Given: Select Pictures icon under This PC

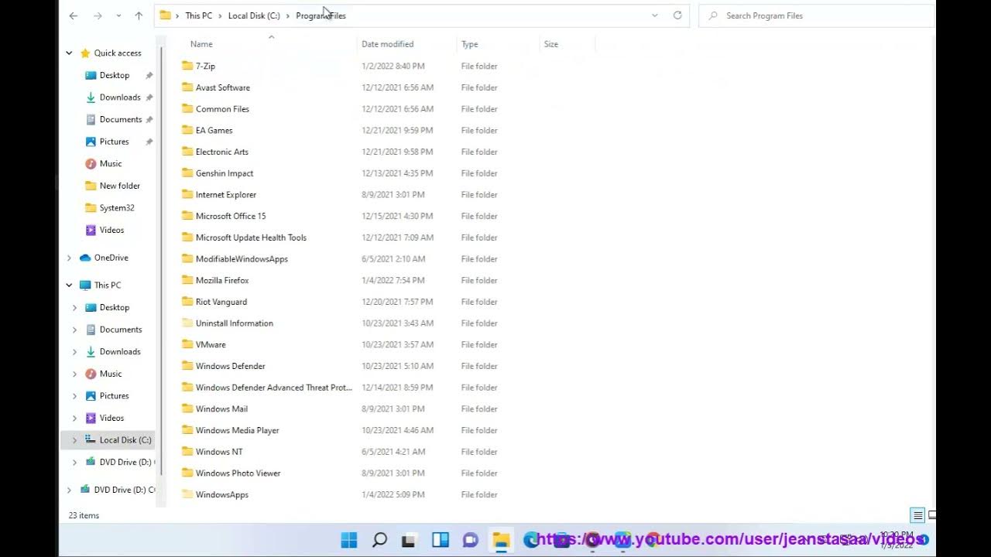Looking at the screenshot, I should 91,395.
